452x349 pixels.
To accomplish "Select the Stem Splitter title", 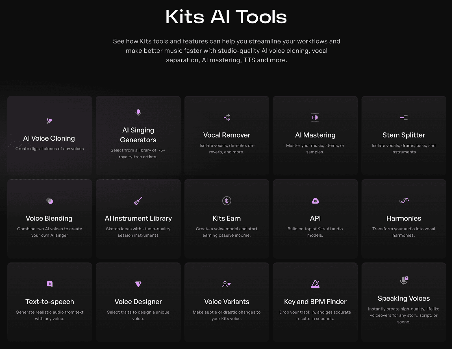I will point(404,135).
